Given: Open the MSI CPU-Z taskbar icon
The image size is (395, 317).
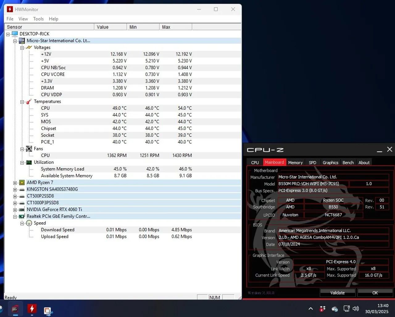Looking at the screenshot, I should [15, 309].
